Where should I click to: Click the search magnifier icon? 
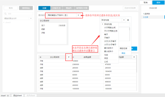6,14
